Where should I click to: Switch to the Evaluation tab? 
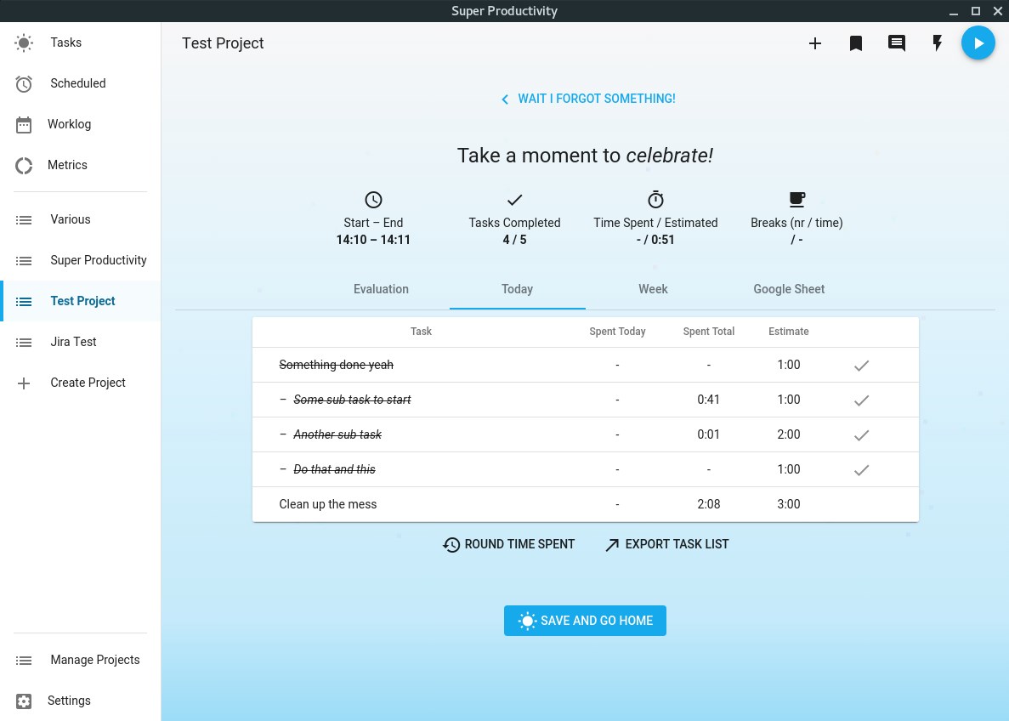coord(381,289)
